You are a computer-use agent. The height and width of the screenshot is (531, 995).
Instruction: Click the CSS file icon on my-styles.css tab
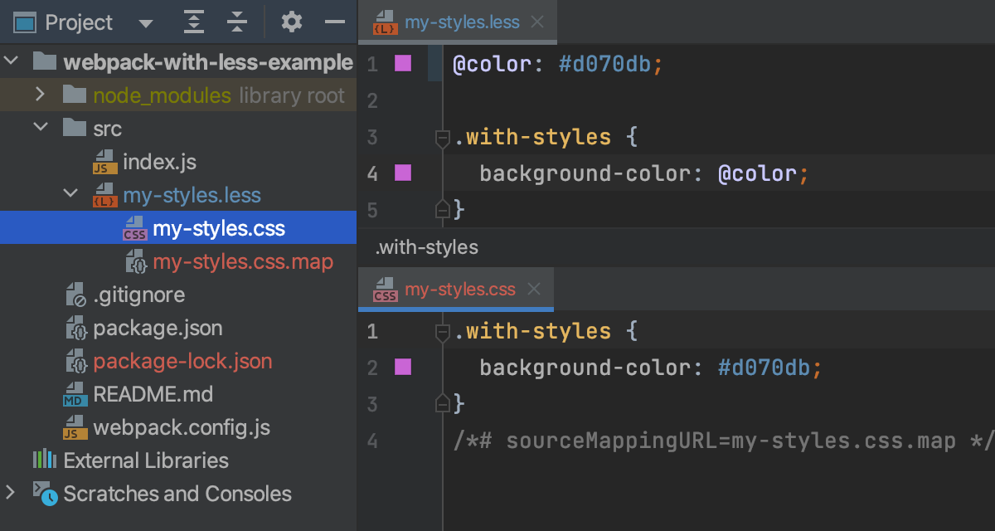pos(384,289)
